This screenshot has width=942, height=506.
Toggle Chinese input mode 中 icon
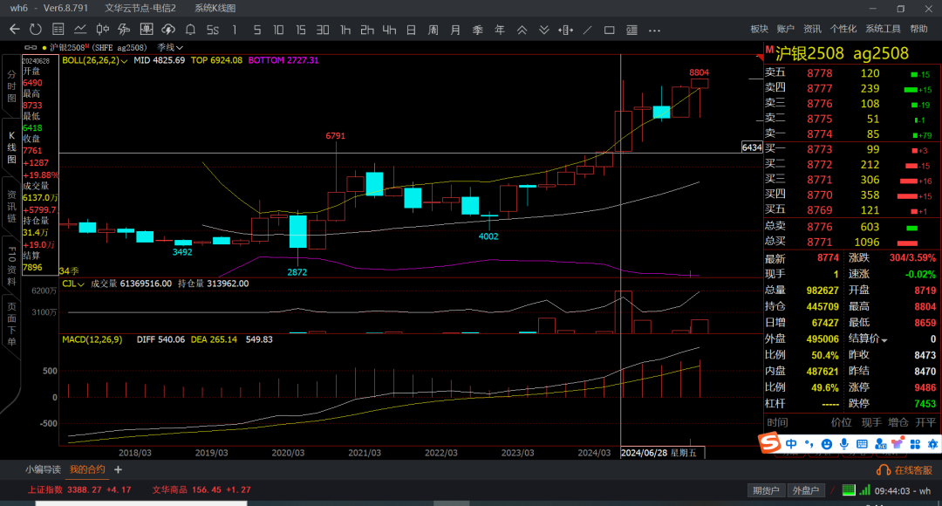791,443
